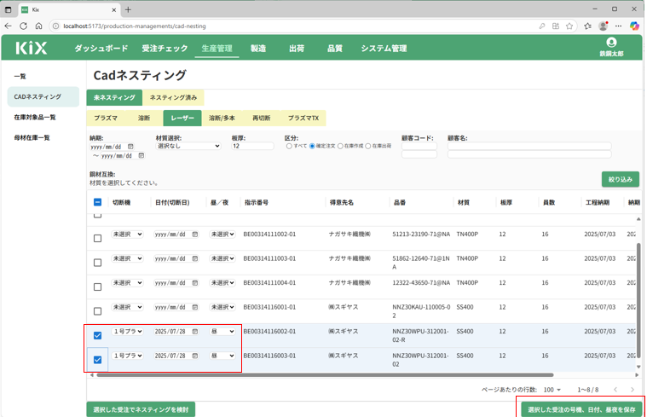Open calendar icon for BE00314111002-01 date
The image size is (647, 417).
pyautogui.click(x=194, y=235)
